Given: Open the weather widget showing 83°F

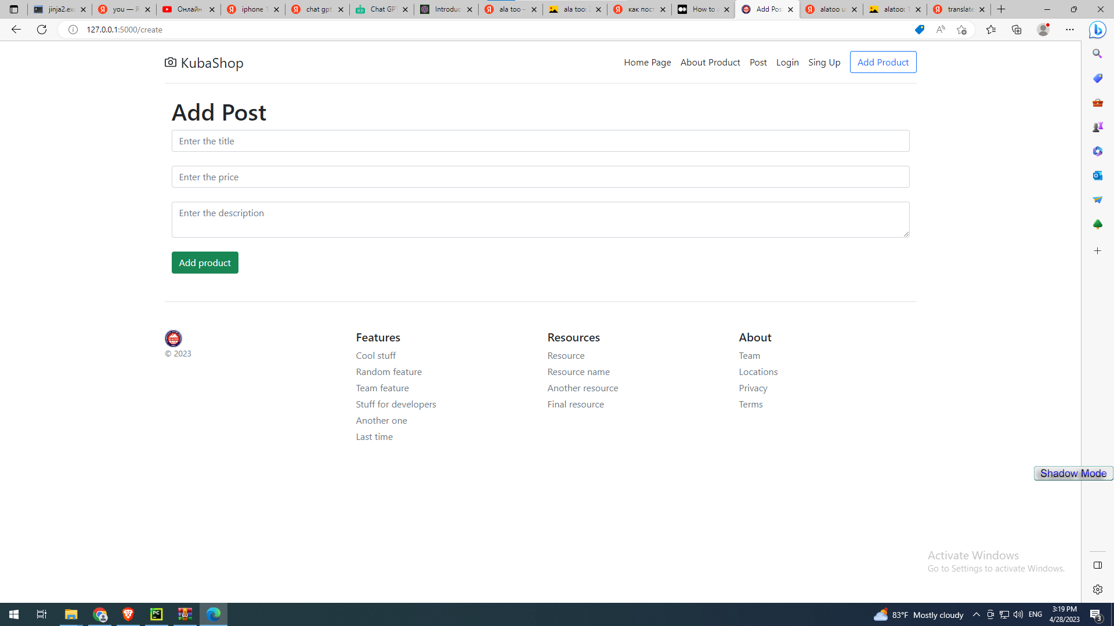Looking at the screenshot, I should 917,614.
